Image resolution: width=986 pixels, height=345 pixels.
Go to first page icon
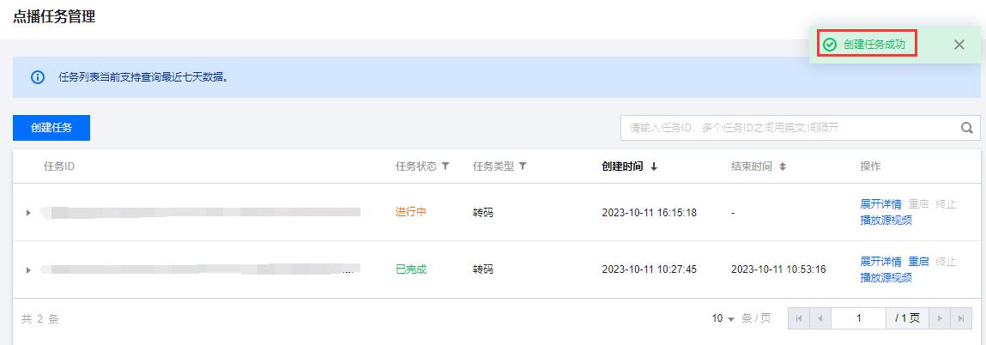tap(799, 318)
